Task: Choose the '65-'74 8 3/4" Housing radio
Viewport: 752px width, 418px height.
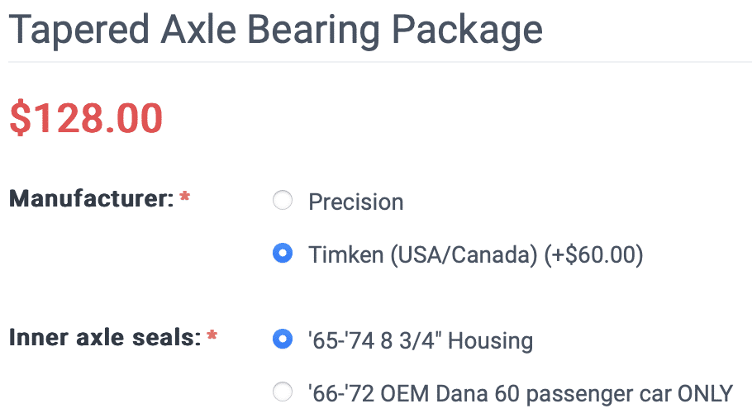Action: pos(283,339)
